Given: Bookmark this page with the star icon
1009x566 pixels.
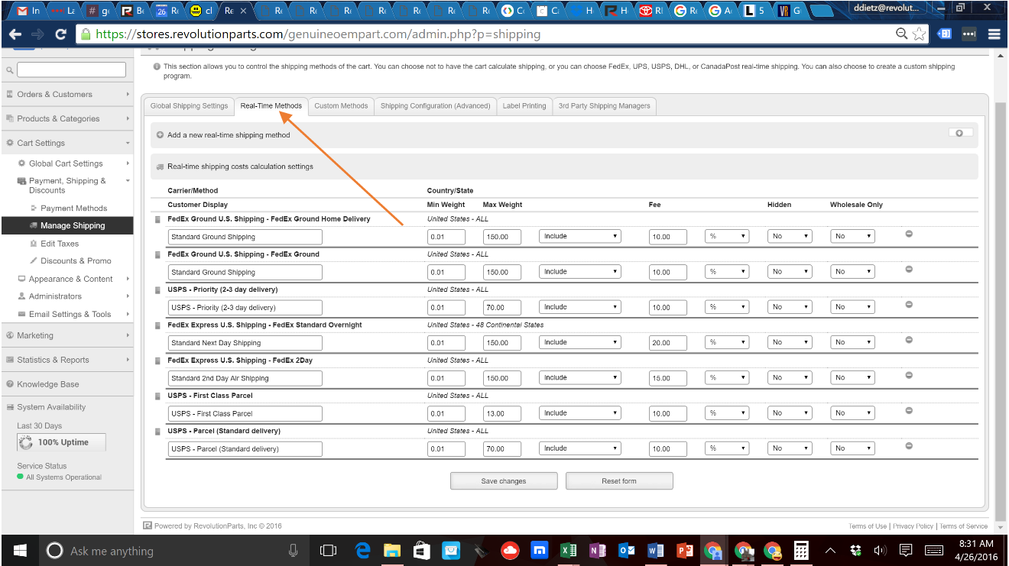Looking at the screenshot, I should 919,34.
